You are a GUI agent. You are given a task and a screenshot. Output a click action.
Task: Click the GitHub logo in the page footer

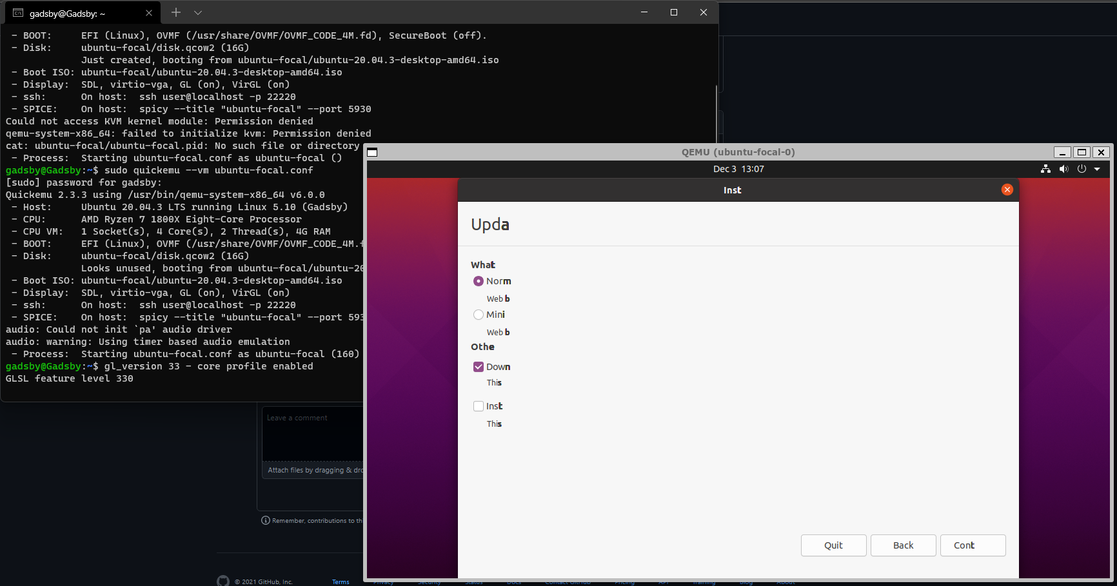coord(223,580)
